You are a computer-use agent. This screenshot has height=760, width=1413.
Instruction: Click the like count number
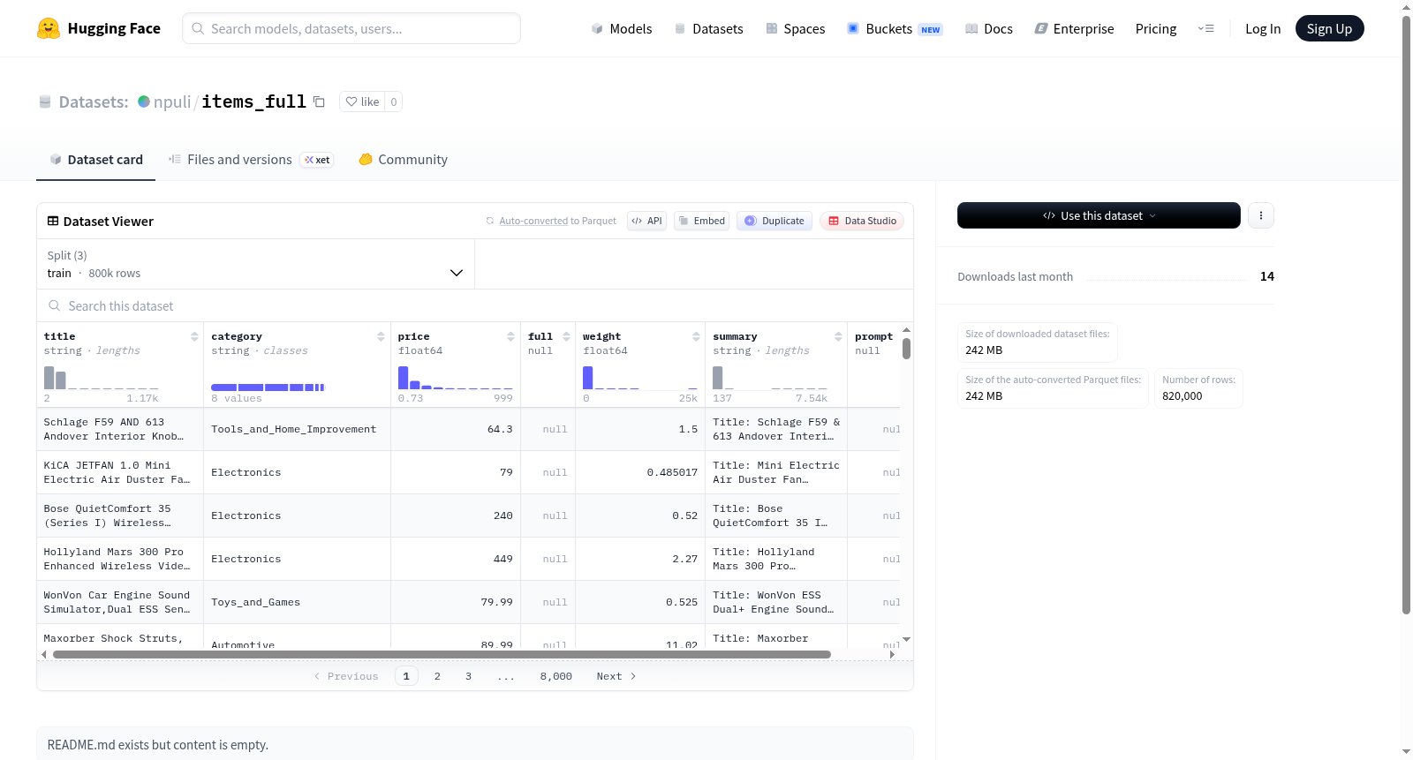point(394,102)
